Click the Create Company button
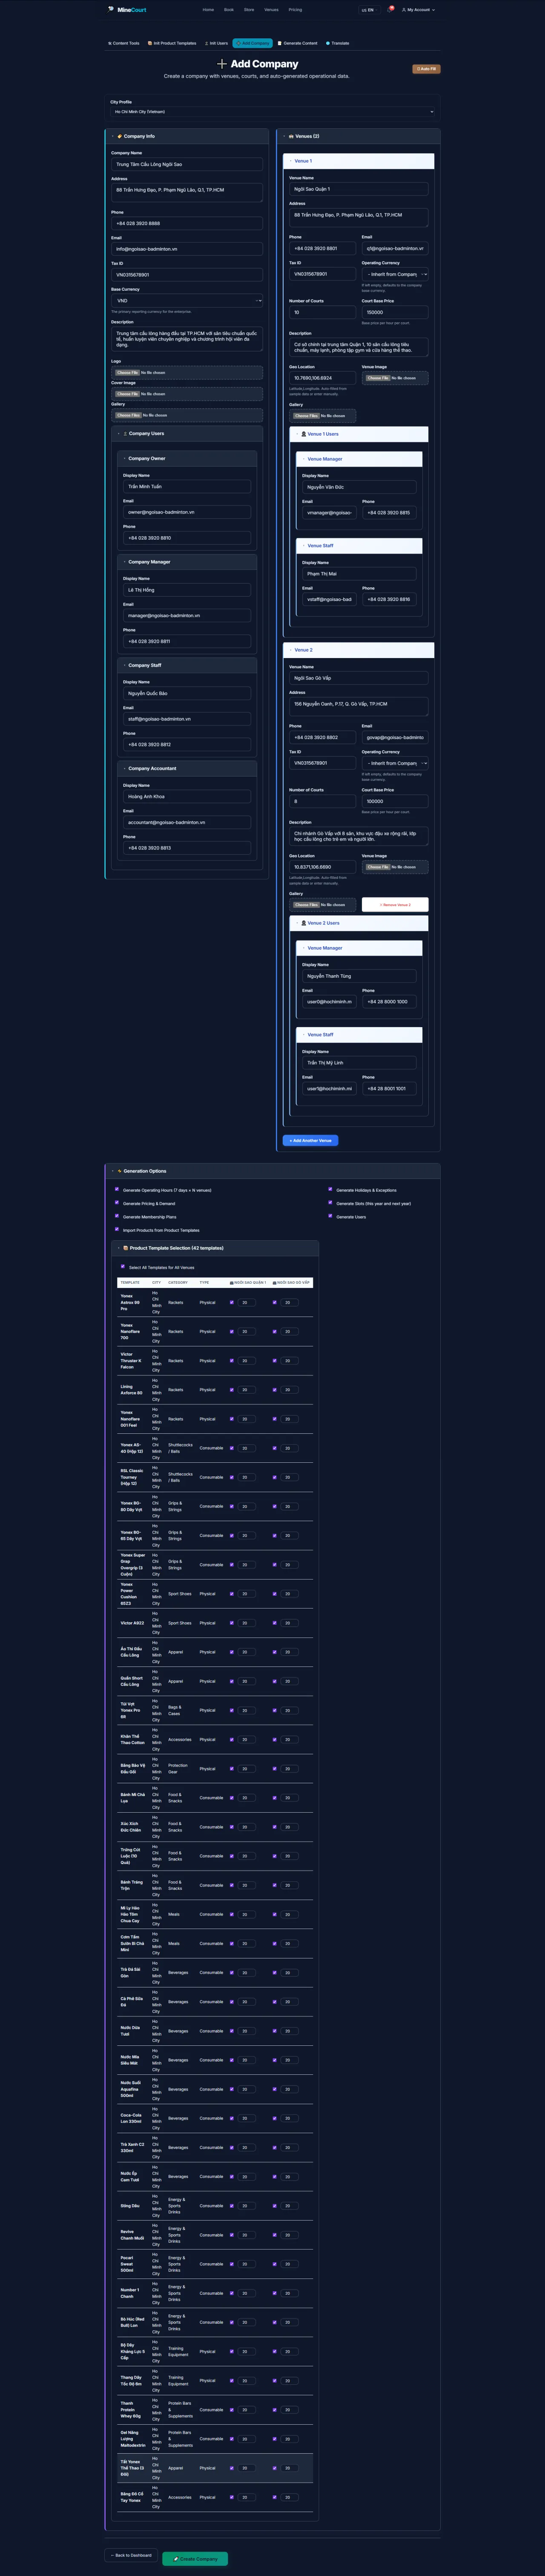The image size is (545, 2576). tap(195, 2559)
